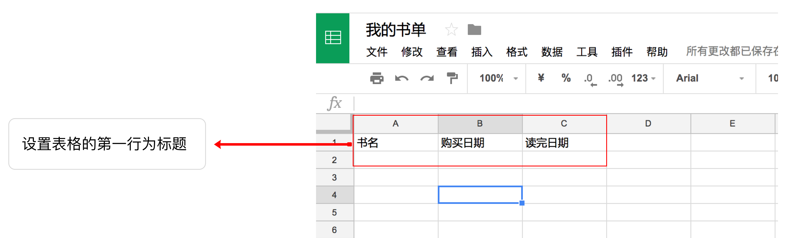Click the redo arrow icon

tap(427, 79)
